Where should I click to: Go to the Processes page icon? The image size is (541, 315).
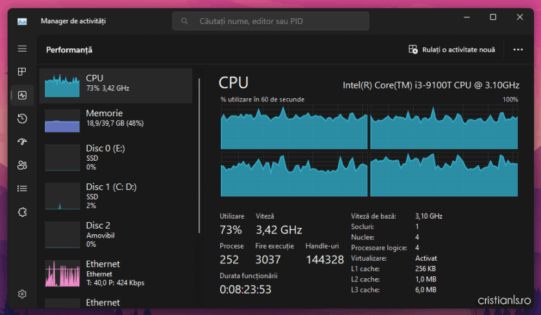pos(22,72)
